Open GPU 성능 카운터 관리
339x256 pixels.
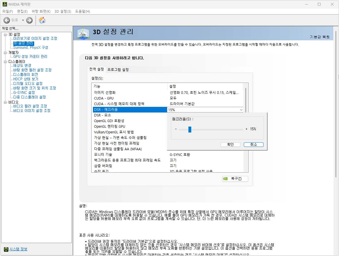coord(30,56)
